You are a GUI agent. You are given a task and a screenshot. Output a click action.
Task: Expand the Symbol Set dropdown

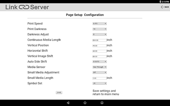(x=99, y=83)
